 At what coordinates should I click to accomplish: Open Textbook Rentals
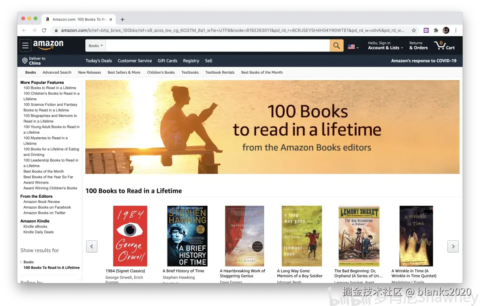point(220,72)
